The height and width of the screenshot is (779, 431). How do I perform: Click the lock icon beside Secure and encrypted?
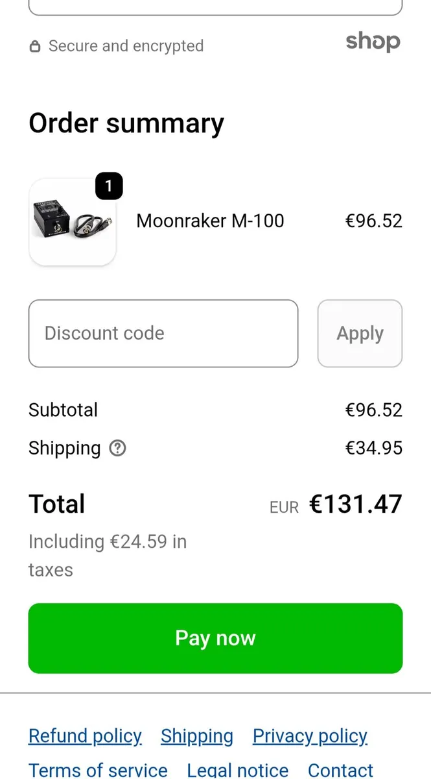tap(35, 47)
